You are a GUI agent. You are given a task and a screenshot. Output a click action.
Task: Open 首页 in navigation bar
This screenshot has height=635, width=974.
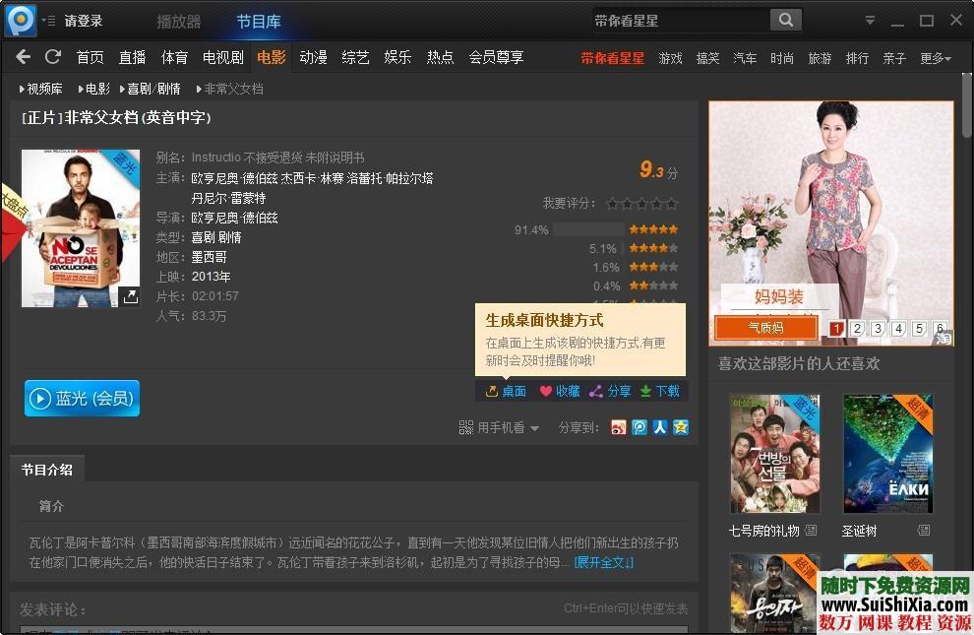tap(91, 58)
